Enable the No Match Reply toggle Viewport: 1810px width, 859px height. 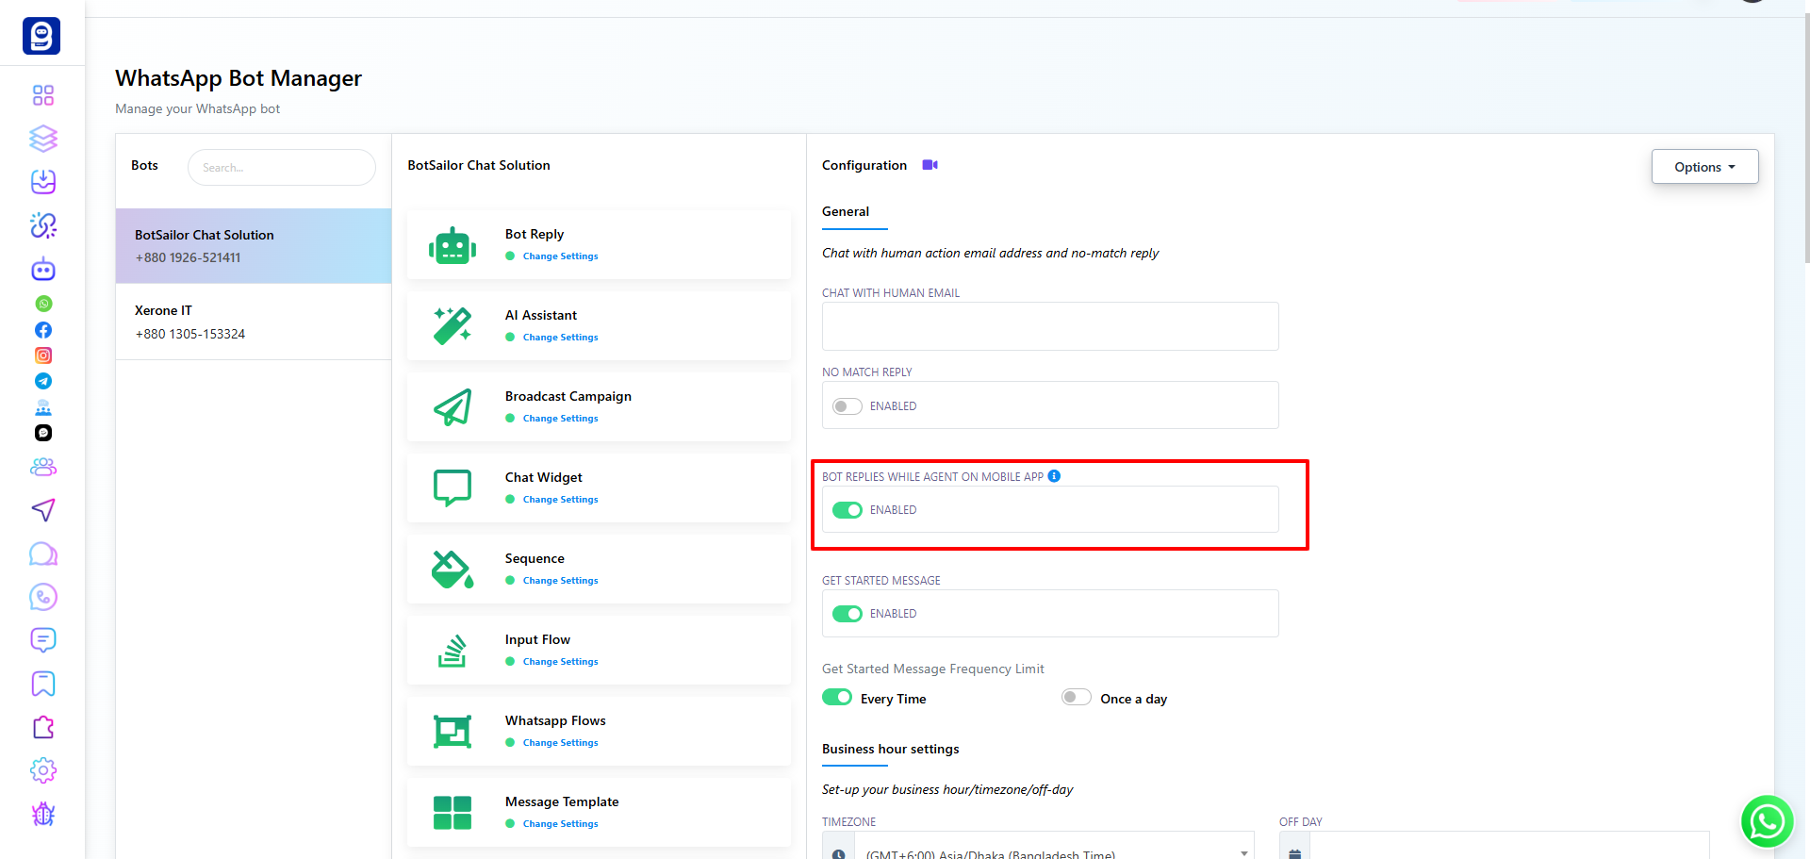[847, 406]
